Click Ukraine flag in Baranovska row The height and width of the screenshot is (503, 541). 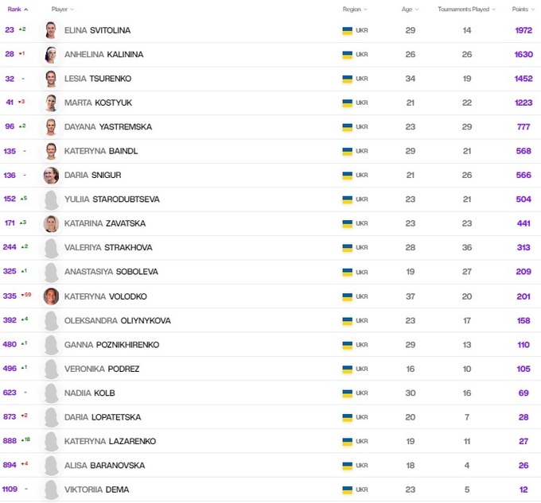click(x=348, y=466)
